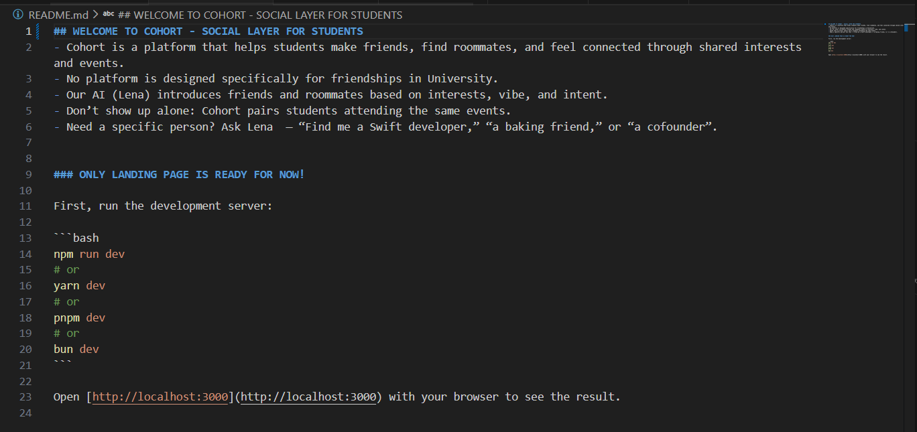Screen dimensions: 917x432
Task: Jump using the minimap code preview
Action: pyautogui.click(x=858, y=40)
